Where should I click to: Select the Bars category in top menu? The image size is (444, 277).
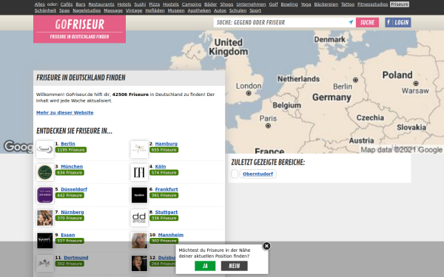click(81, 4)
